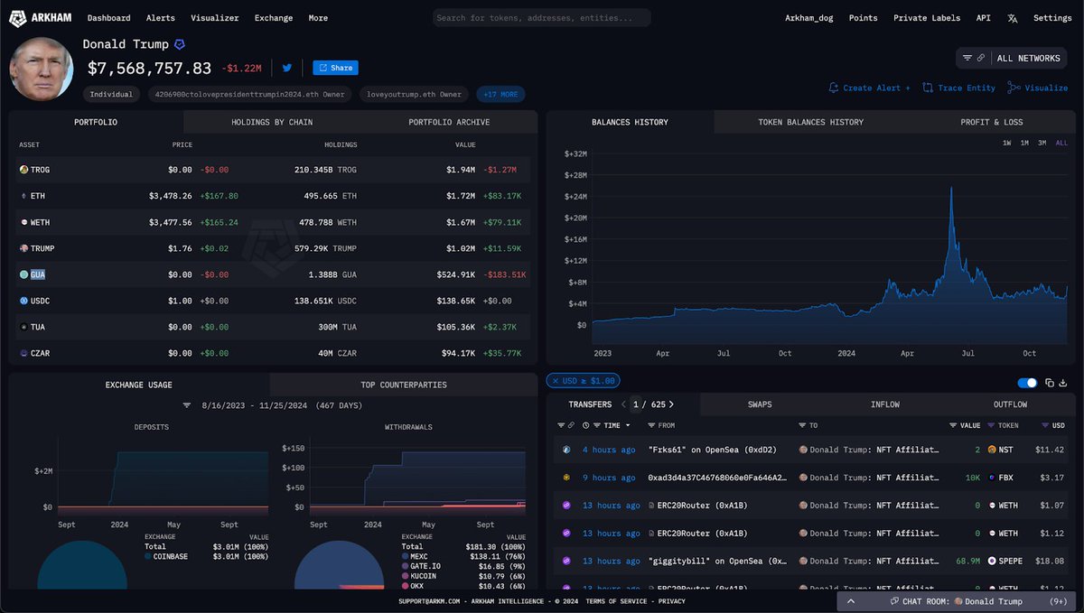Select the 1W chart range
Viewport: 1084px width, 613px height.
click(x=1007, y=143)
